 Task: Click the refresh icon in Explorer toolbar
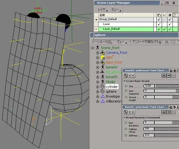(173, 42)
